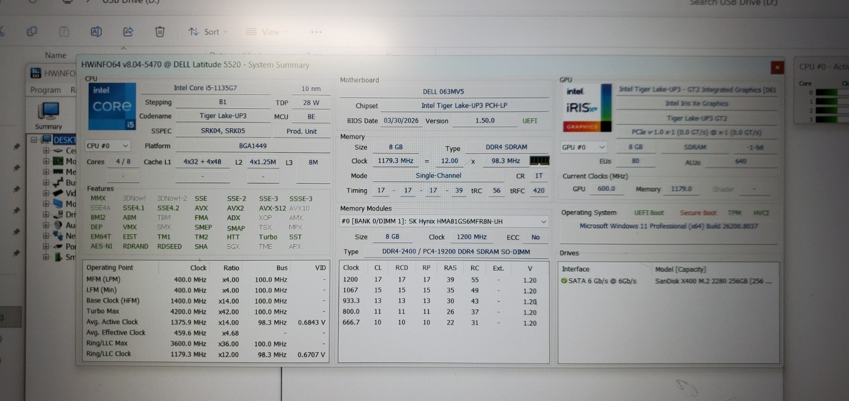The image size is (849, 401).
Task: Expand the Drives tree node
Action: pyautogui.click(x=46, y=214)
